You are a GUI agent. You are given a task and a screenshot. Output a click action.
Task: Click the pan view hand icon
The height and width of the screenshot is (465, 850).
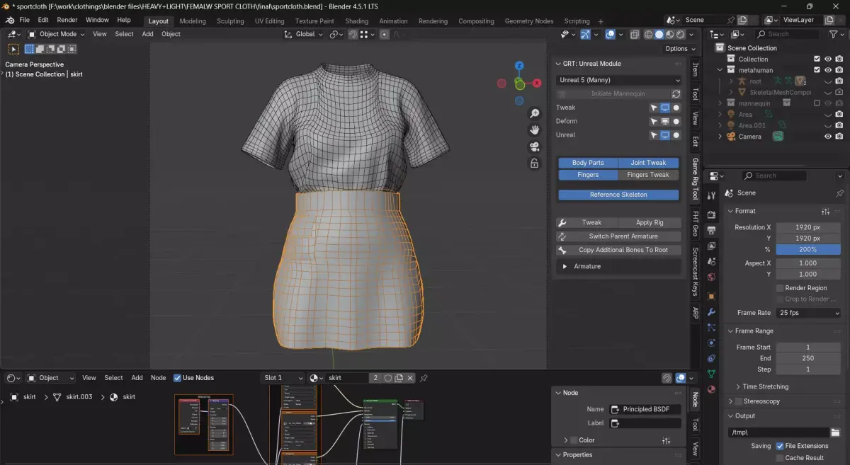tap(535, 130)
